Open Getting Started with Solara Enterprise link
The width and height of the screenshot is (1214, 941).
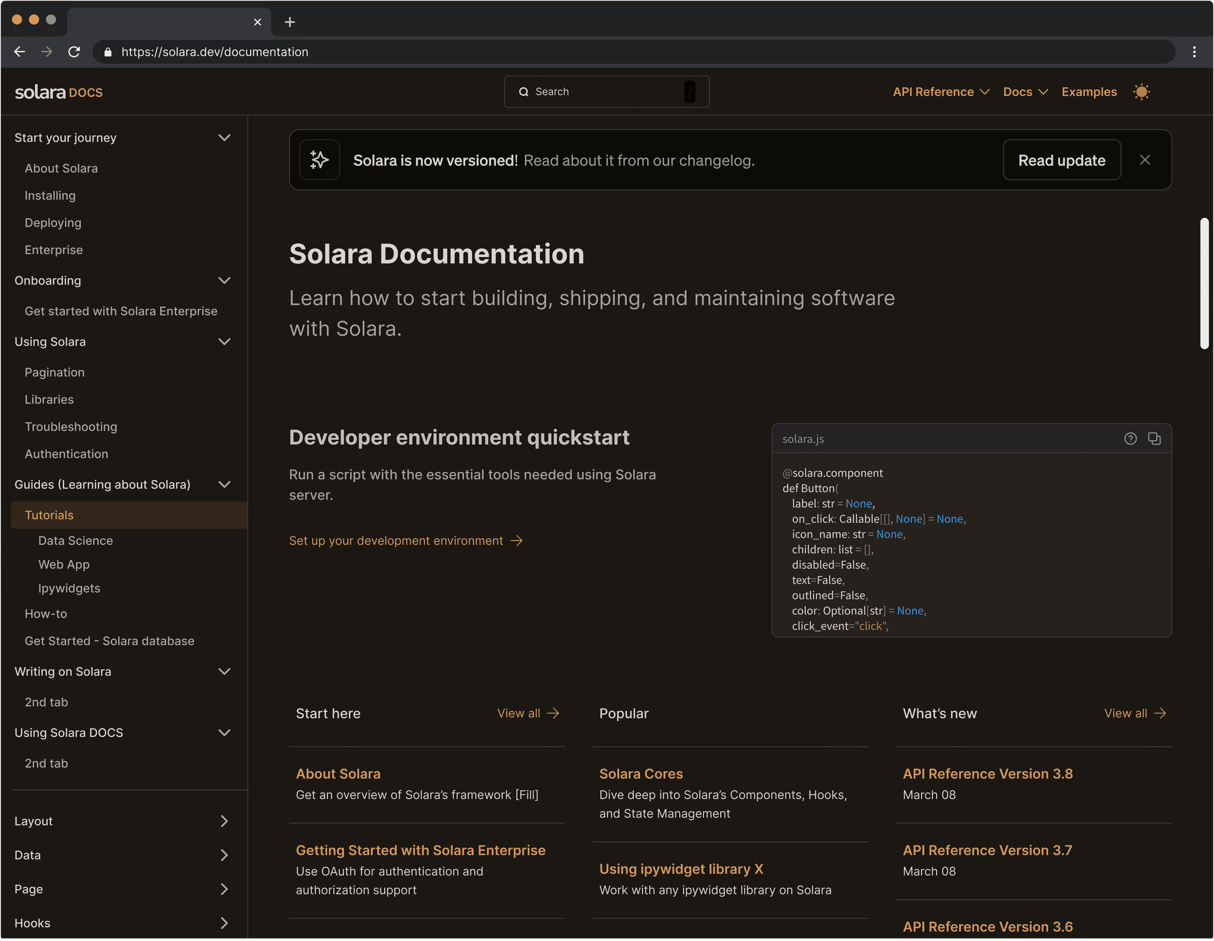click(x=420, y=850)
